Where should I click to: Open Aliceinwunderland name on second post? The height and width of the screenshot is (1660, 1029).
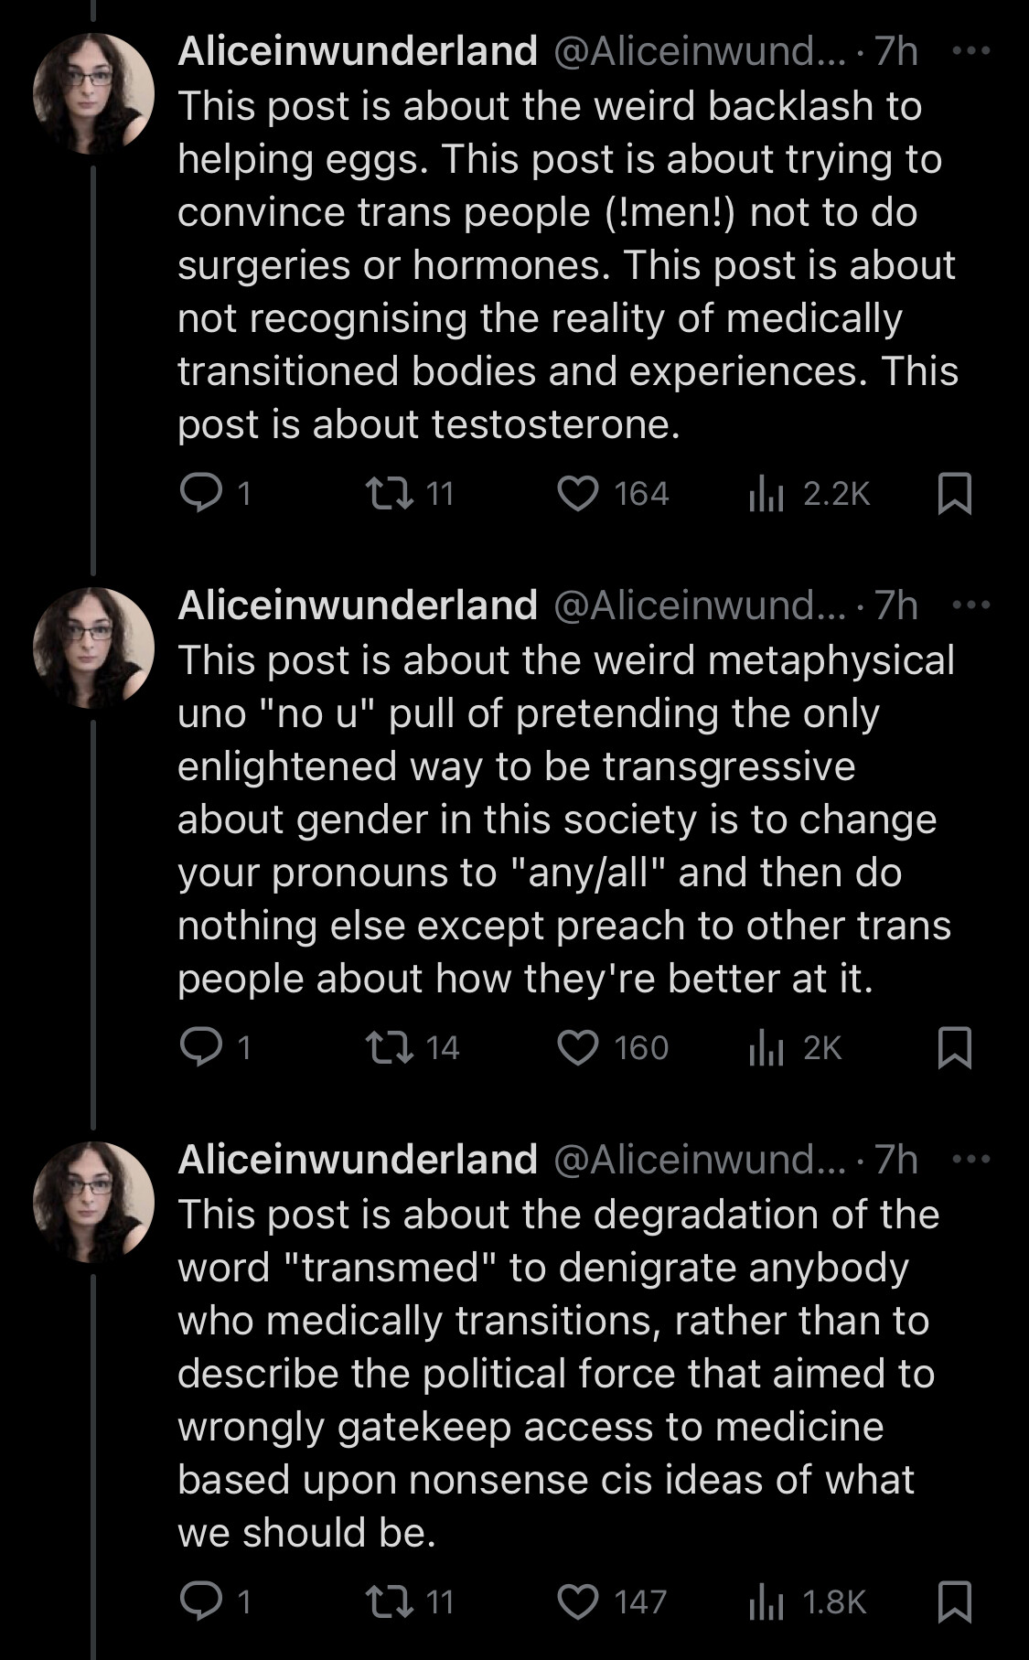pos(358,605)
